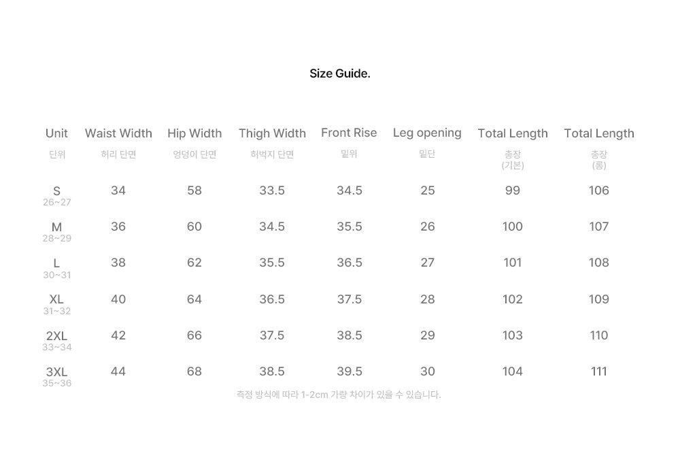Select leg opening value 29 for 2XL
This screenshot has height=466, width=680.
click(427, 335)
